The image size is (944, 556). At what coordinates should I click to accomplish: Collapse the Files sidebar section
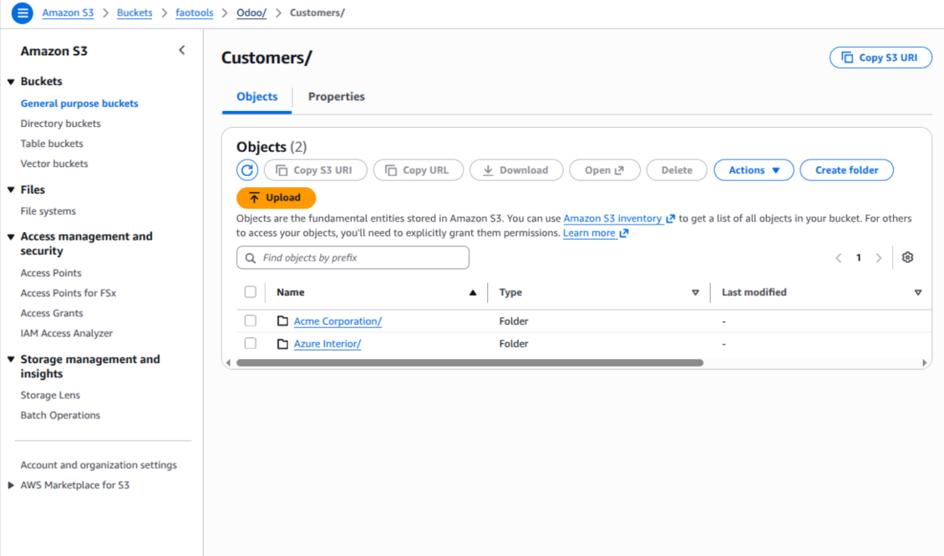click(x=11, y=190)
